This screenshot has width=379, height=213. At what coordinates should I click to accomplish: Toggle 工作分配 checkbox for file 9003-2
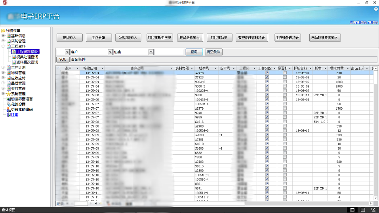tap(267, 82)
